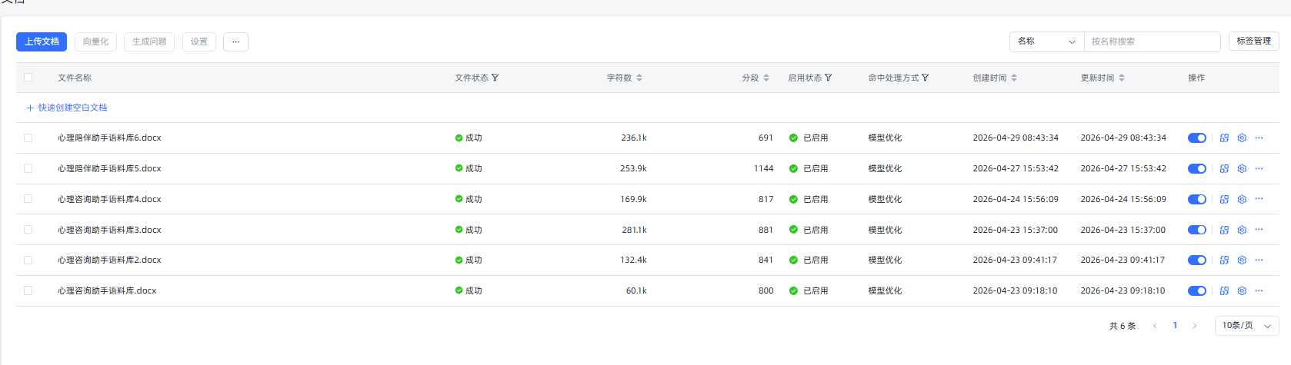Viewport: 1291px width, 365px height.
Task: Click the vectorize icon for 心理咨询助手语料库2.docx
Action: (x=1224, y=260)
